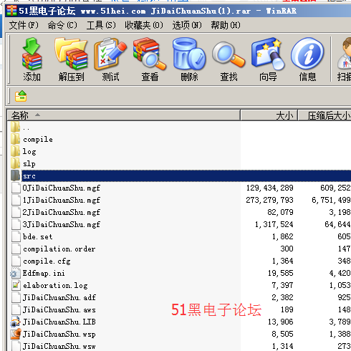Click the Extract To (解压到) icon
This screenshot has height=351, width=351.
coord(71,59)
